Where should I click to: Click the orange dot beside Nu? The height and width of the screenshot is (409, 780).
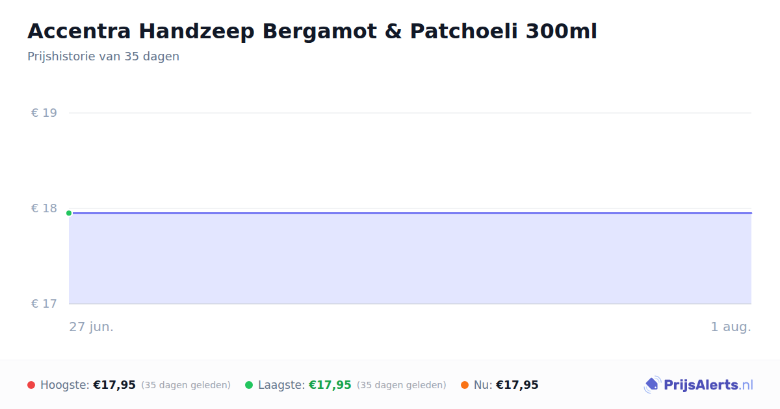(465, 385)
